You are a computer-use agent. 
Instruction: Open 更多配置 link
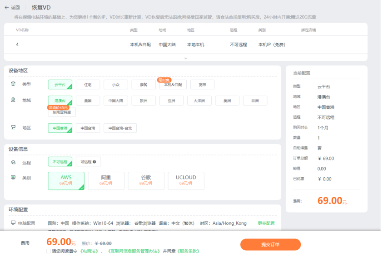[x=266, y=223]
